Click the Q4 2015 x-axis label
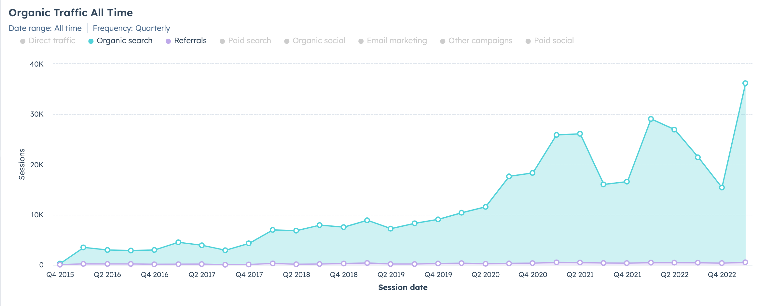This screenshot has height=306, width=772. point(60,275)
